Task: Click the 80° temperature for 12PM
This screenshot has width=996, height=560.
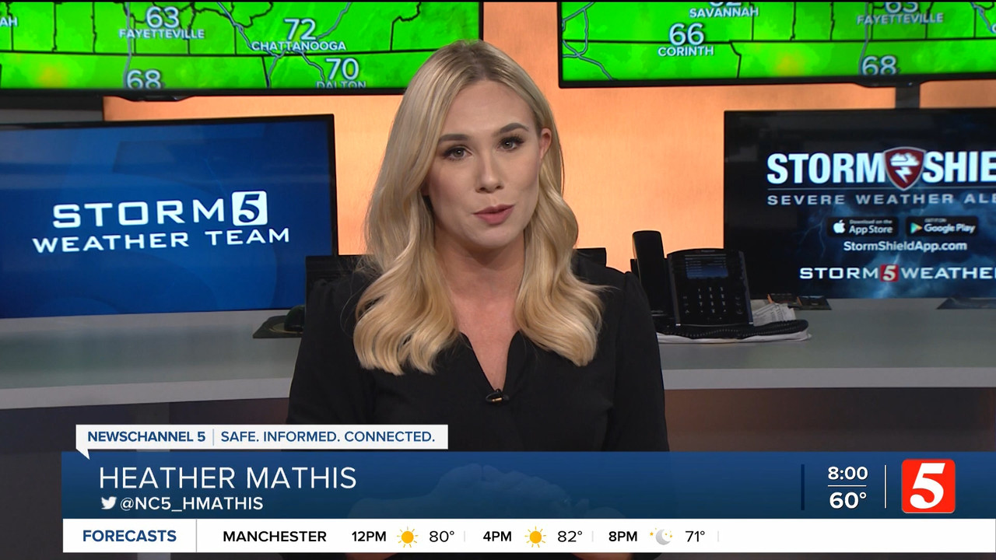Action: [x=441, y=537]
